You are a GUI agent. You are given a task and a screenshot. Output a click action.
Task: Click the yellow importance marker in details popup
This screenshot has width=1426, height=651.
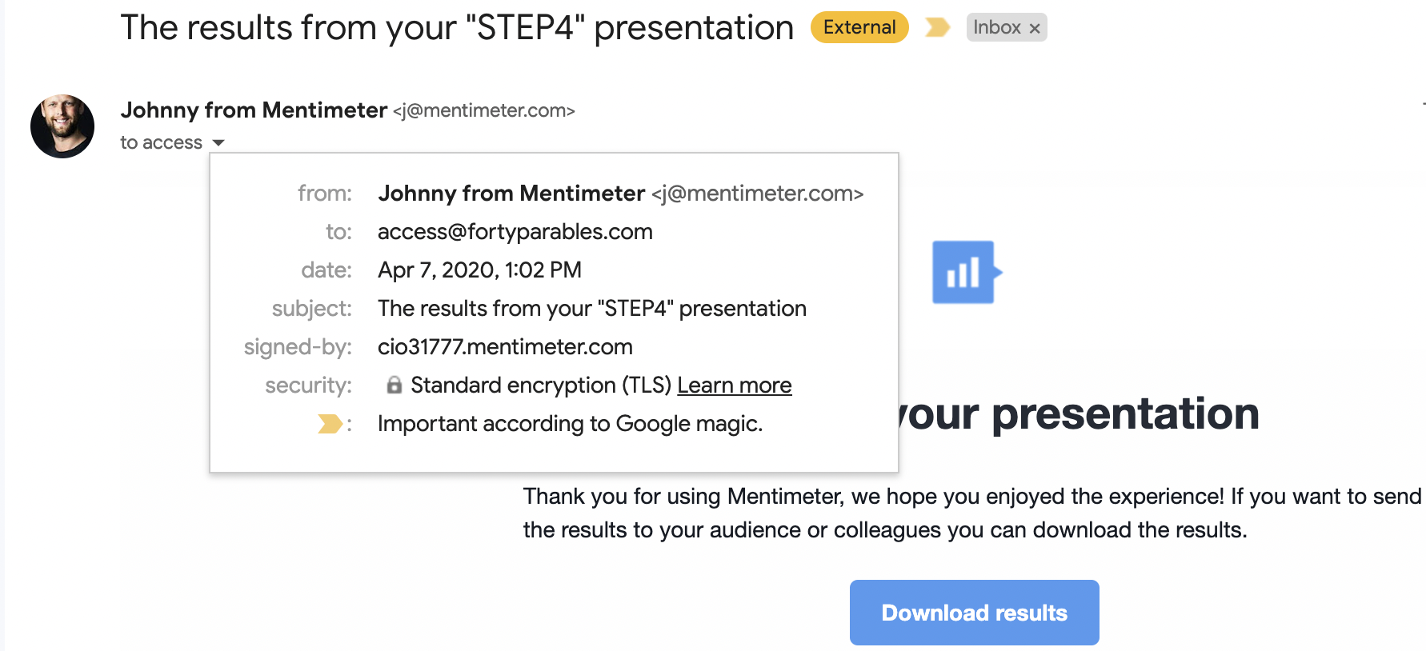pos(330,424)
